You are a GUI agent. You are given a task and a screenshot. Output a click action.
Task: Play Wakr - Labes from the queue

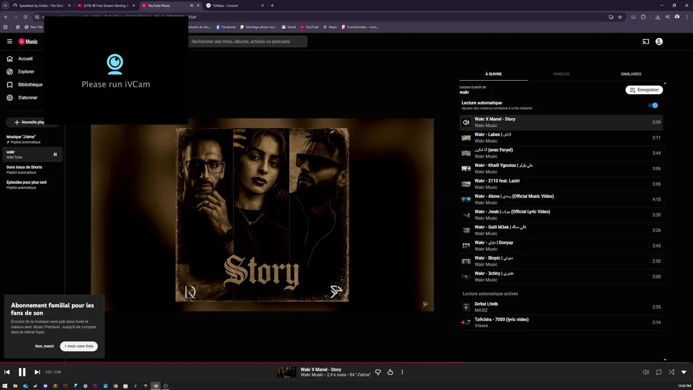tap(561, 138)
